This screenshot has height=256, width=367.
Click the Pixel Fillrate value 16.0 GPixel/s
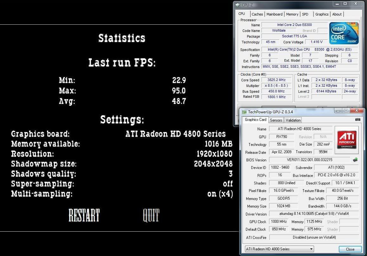coord(284,190)
